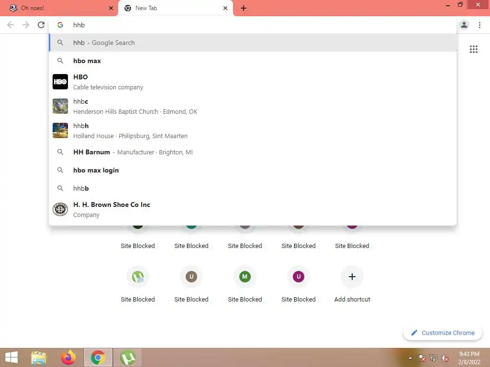Viewport: 490px width, 367px height.
Task: Open the Windows Start menu
Action: click(11, 357)
